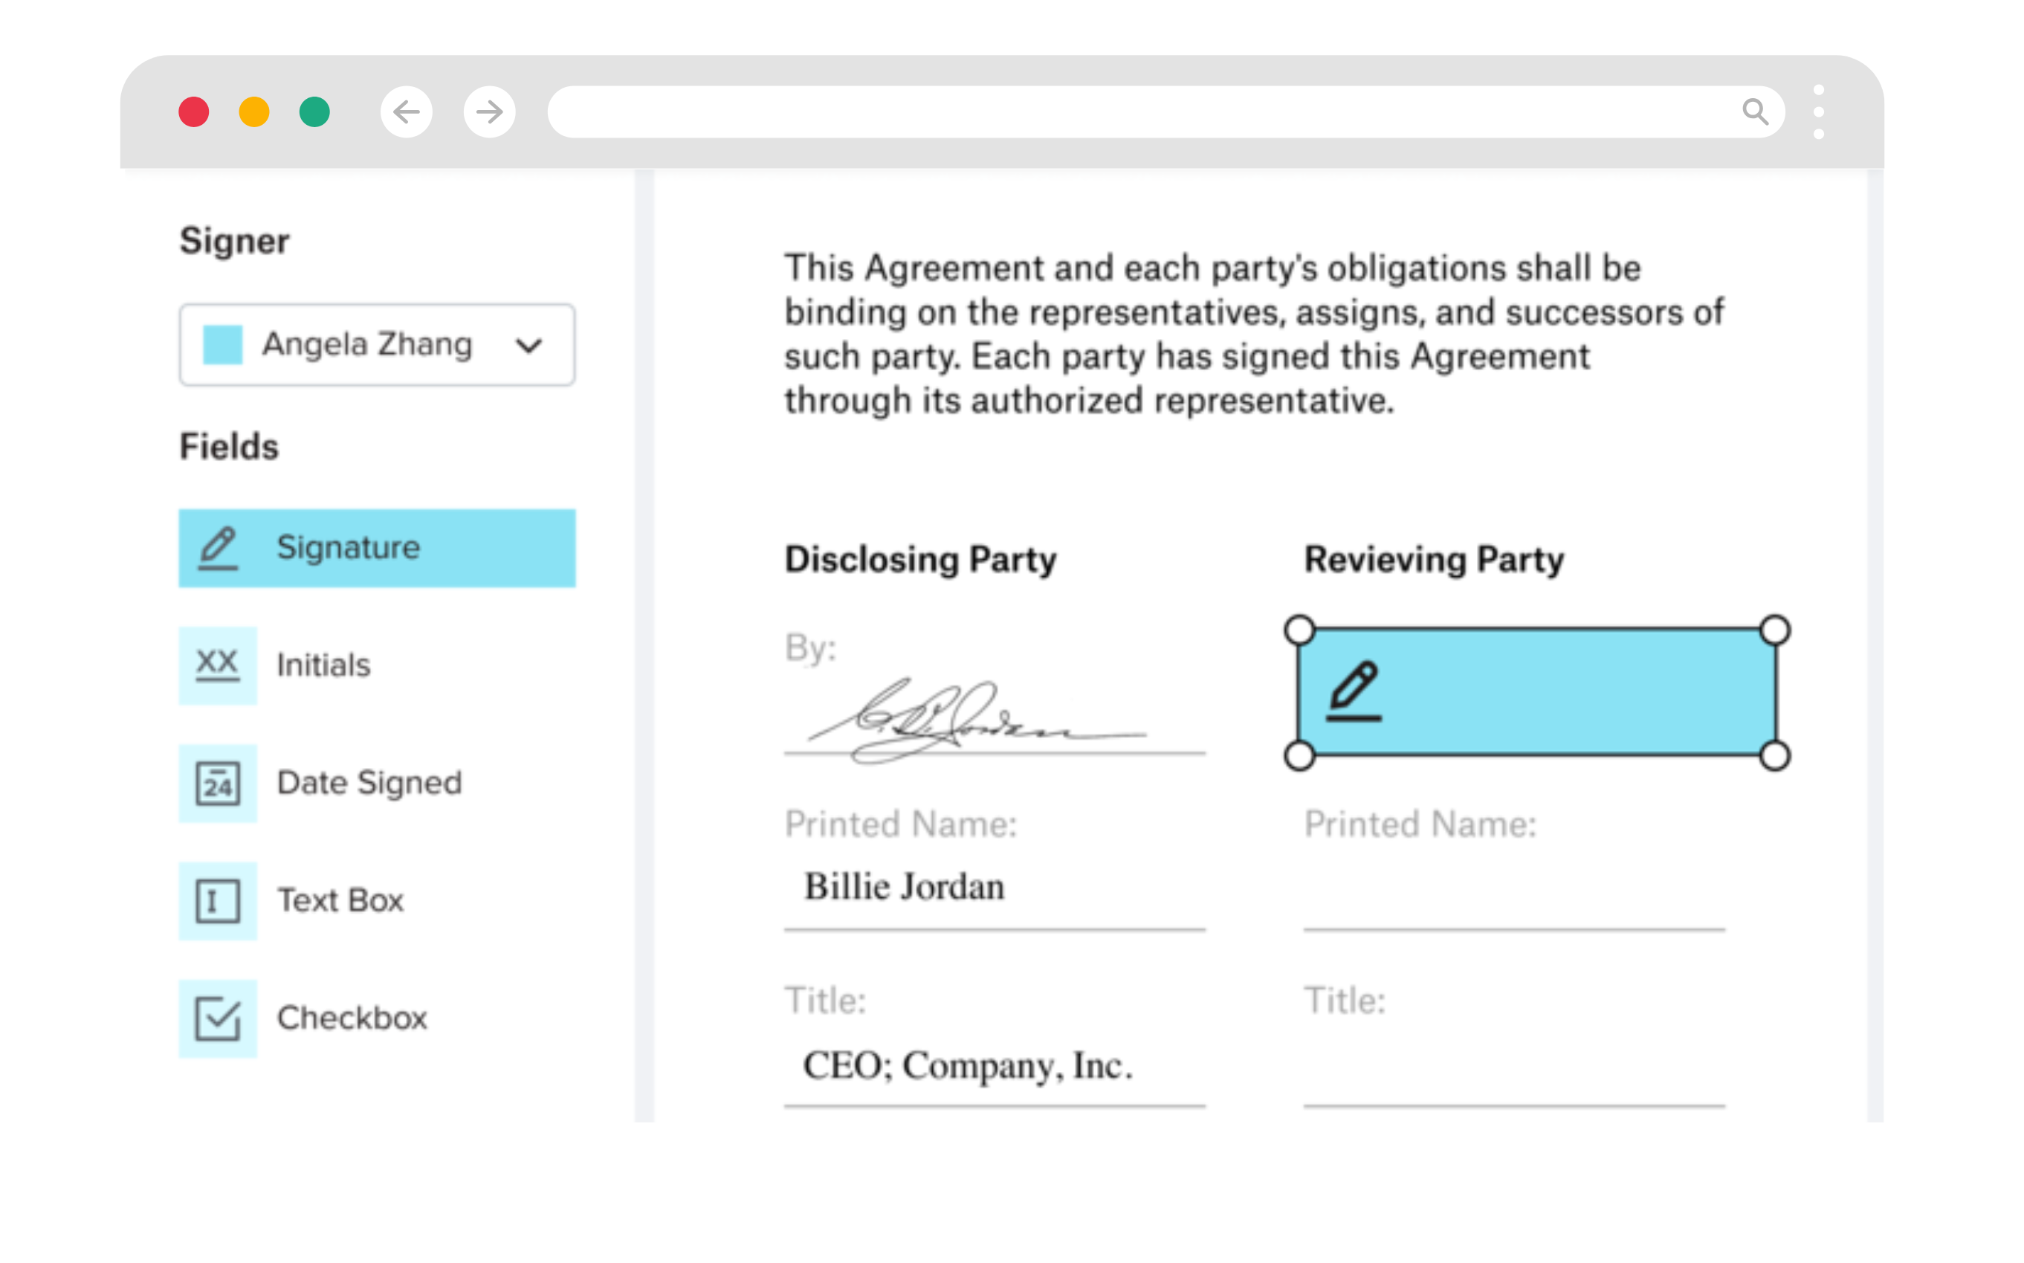Click the search magnifier in address bar

(1754, 112)
